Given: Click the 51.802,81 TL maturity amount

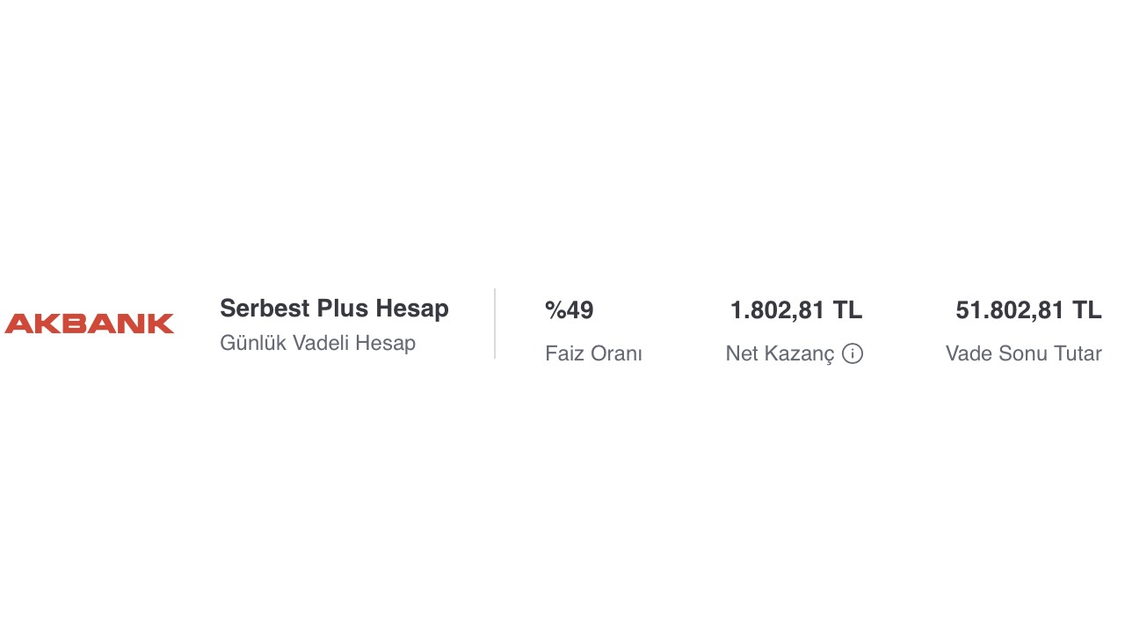Looking at the screenshot, I should coord(1028,310).
